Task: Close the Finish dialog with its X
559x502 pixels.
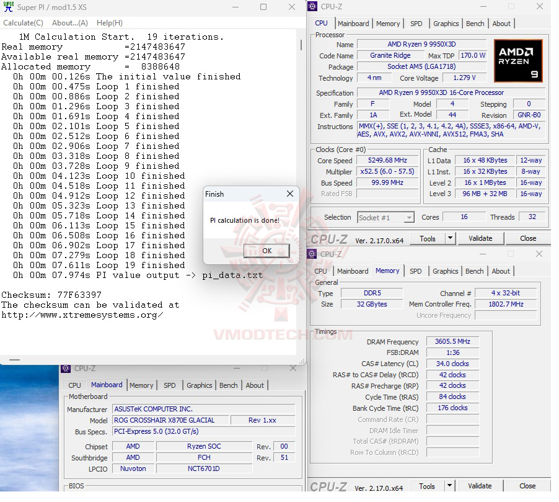Action: (290, 194)
